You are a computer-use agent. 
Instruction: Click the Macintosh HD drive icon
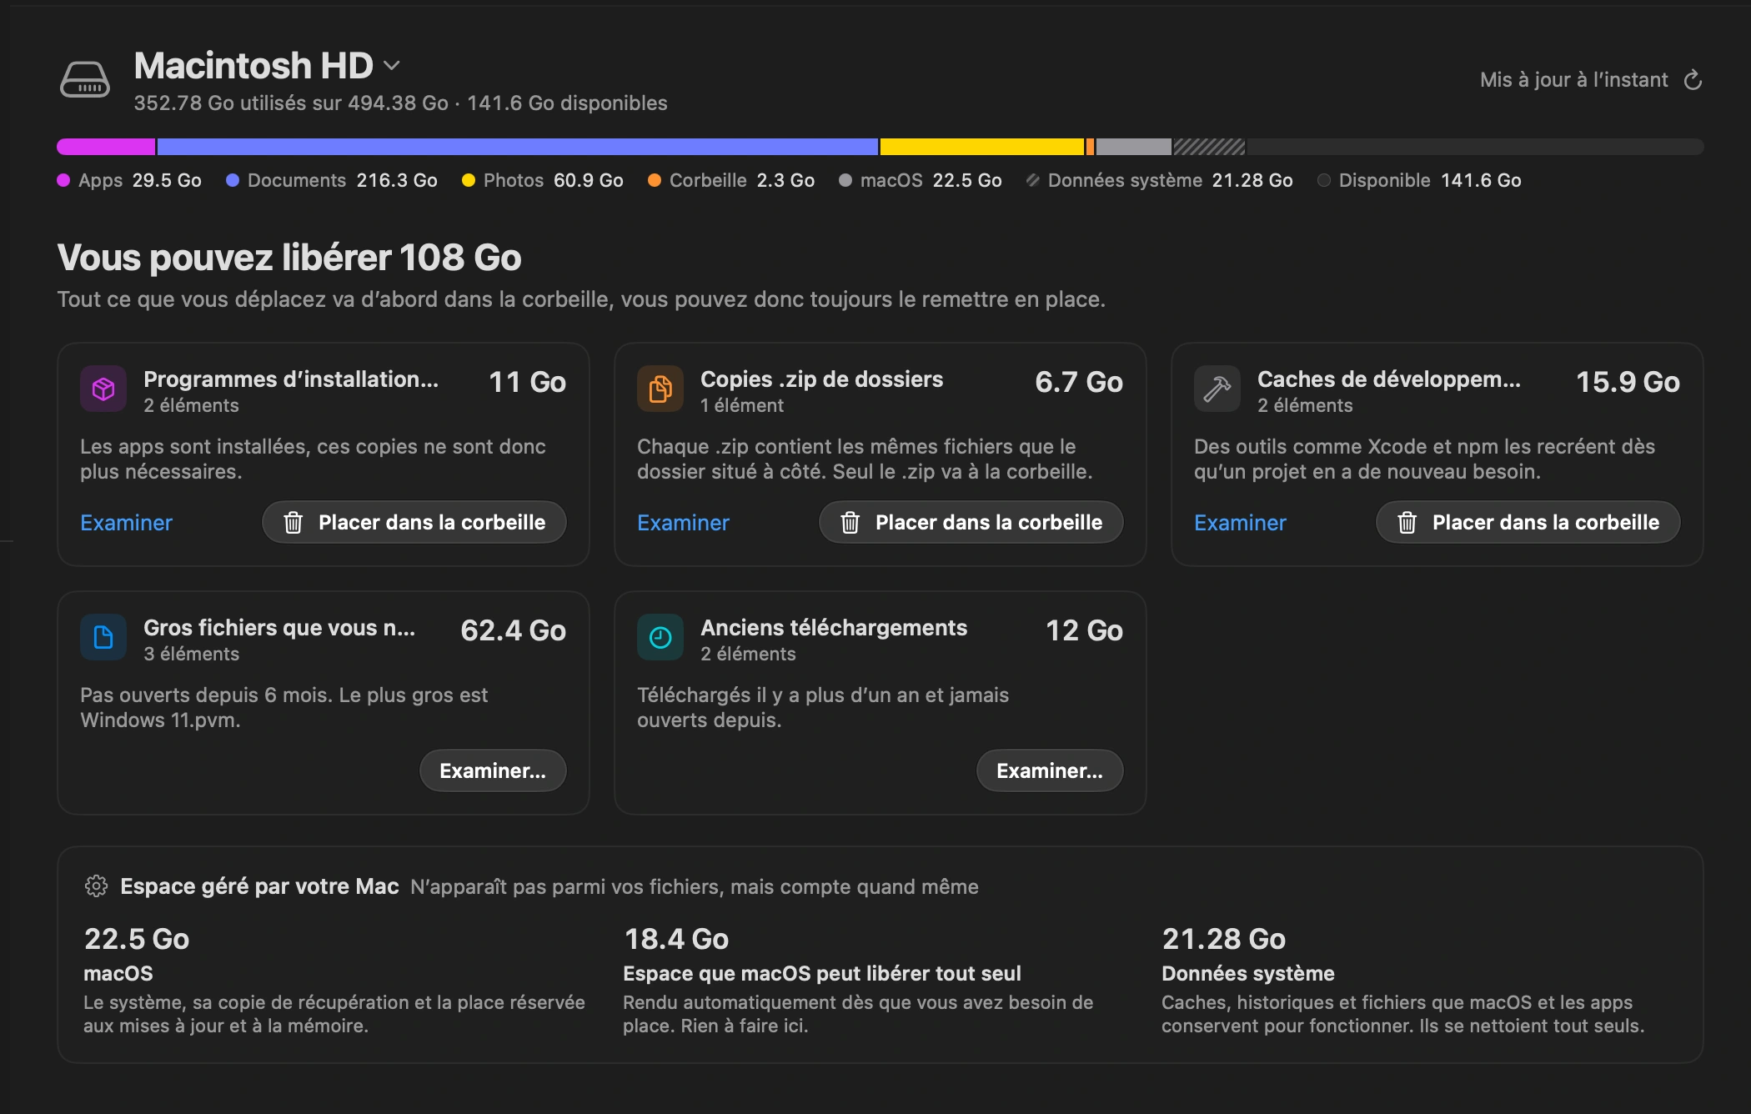click(84, 80)
